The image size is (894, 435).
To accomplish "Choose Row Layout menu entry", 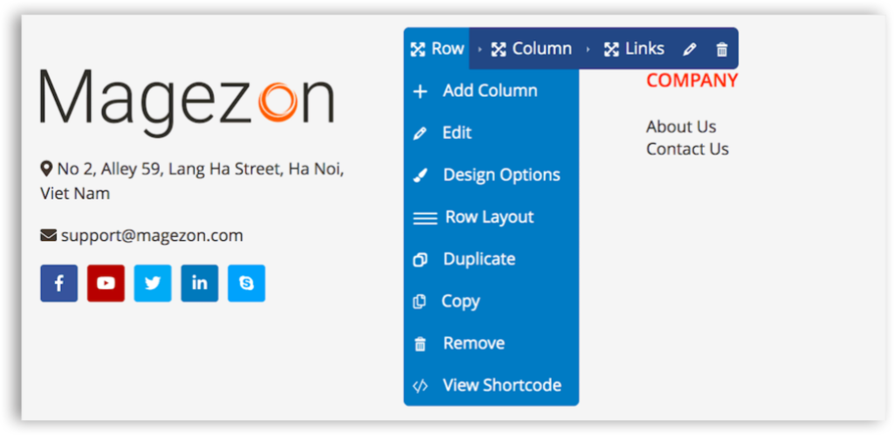I will [492, 217].
